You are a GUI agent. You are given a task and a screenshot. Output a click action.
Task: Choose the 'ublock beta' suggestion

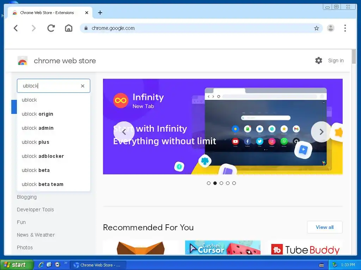(54, 170)
